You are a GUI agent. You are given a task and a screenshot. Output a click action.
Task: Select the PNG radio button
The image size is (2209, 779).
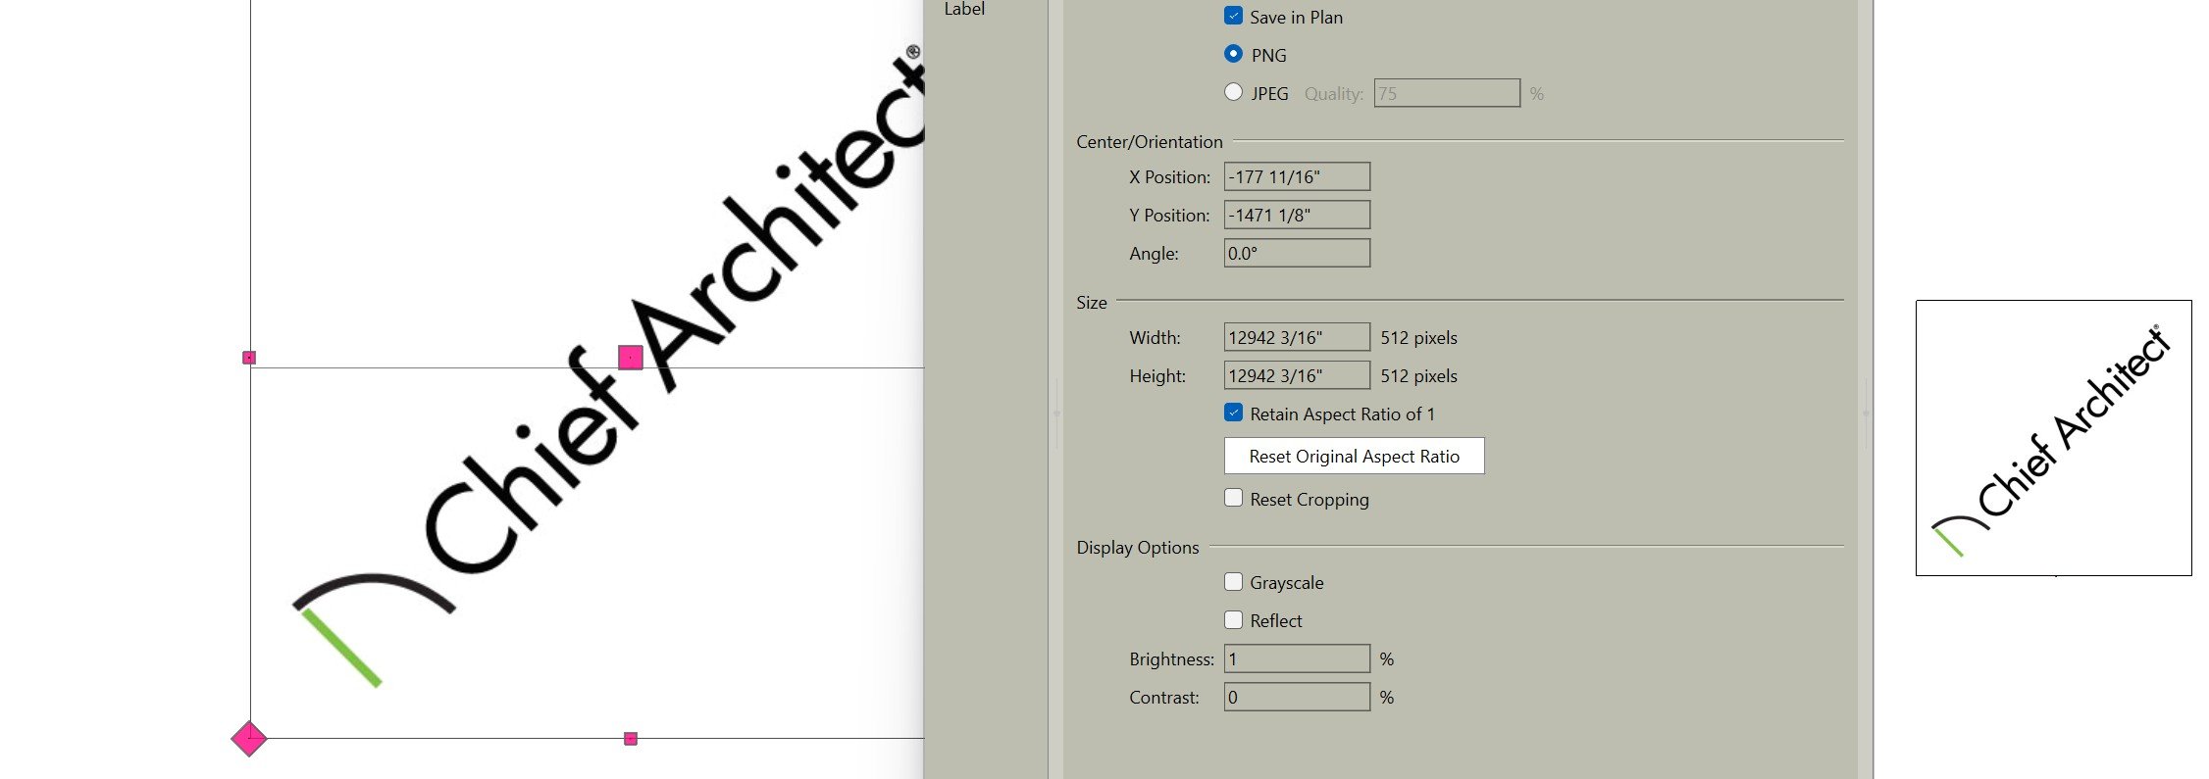click(x=1233, y=54)
